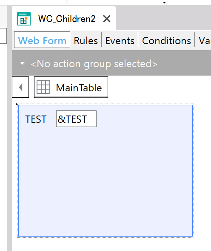Screen dimensions: 211x251
Task: Select the TEST label text
Action: pyautogui.click(x=36, y=119)
